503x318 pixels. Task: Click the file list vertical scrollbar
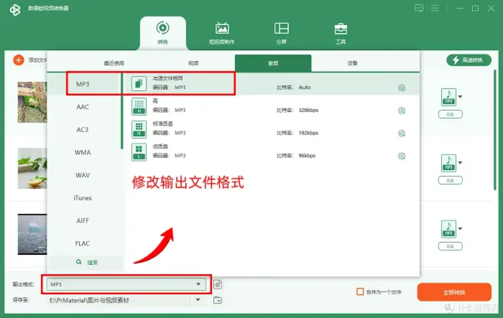click(495, 130)
